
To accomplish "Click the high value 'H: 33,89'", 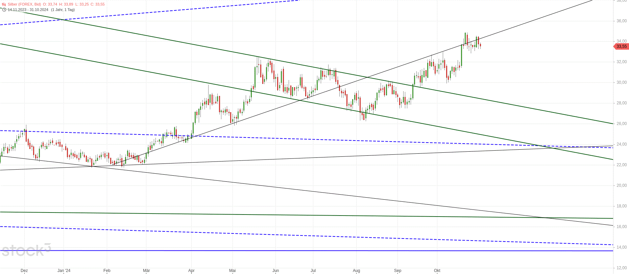I will coord(66,4).
